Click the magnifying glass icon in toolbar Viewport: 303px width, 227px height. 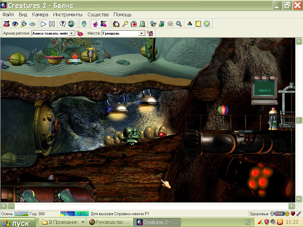click(179, 24)
